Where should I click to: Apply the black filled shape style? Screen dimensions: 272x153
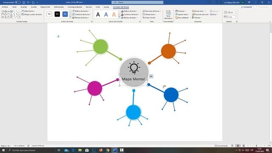[57, 14]
